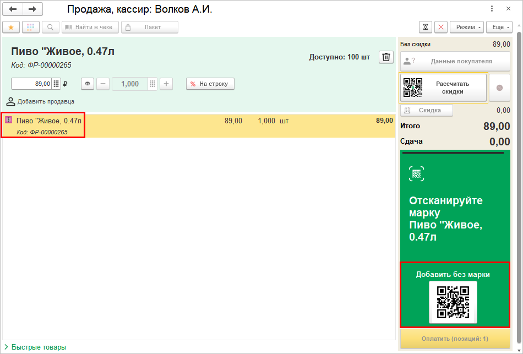
Task: Open price calculator keypad icon
Action: [x=56, y=84]
